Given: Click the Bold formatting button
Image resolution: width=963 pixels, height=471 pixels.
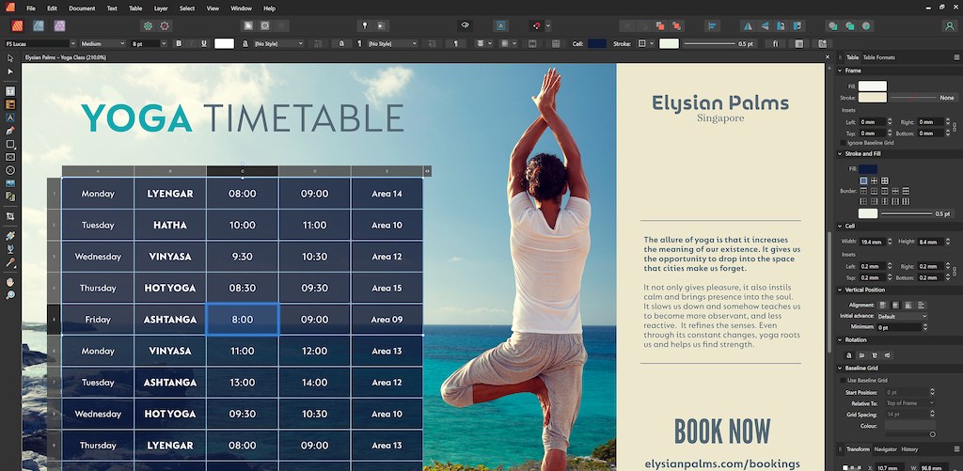Looking at the screenshot, I should pyautogui.click(x=179, y=43).
